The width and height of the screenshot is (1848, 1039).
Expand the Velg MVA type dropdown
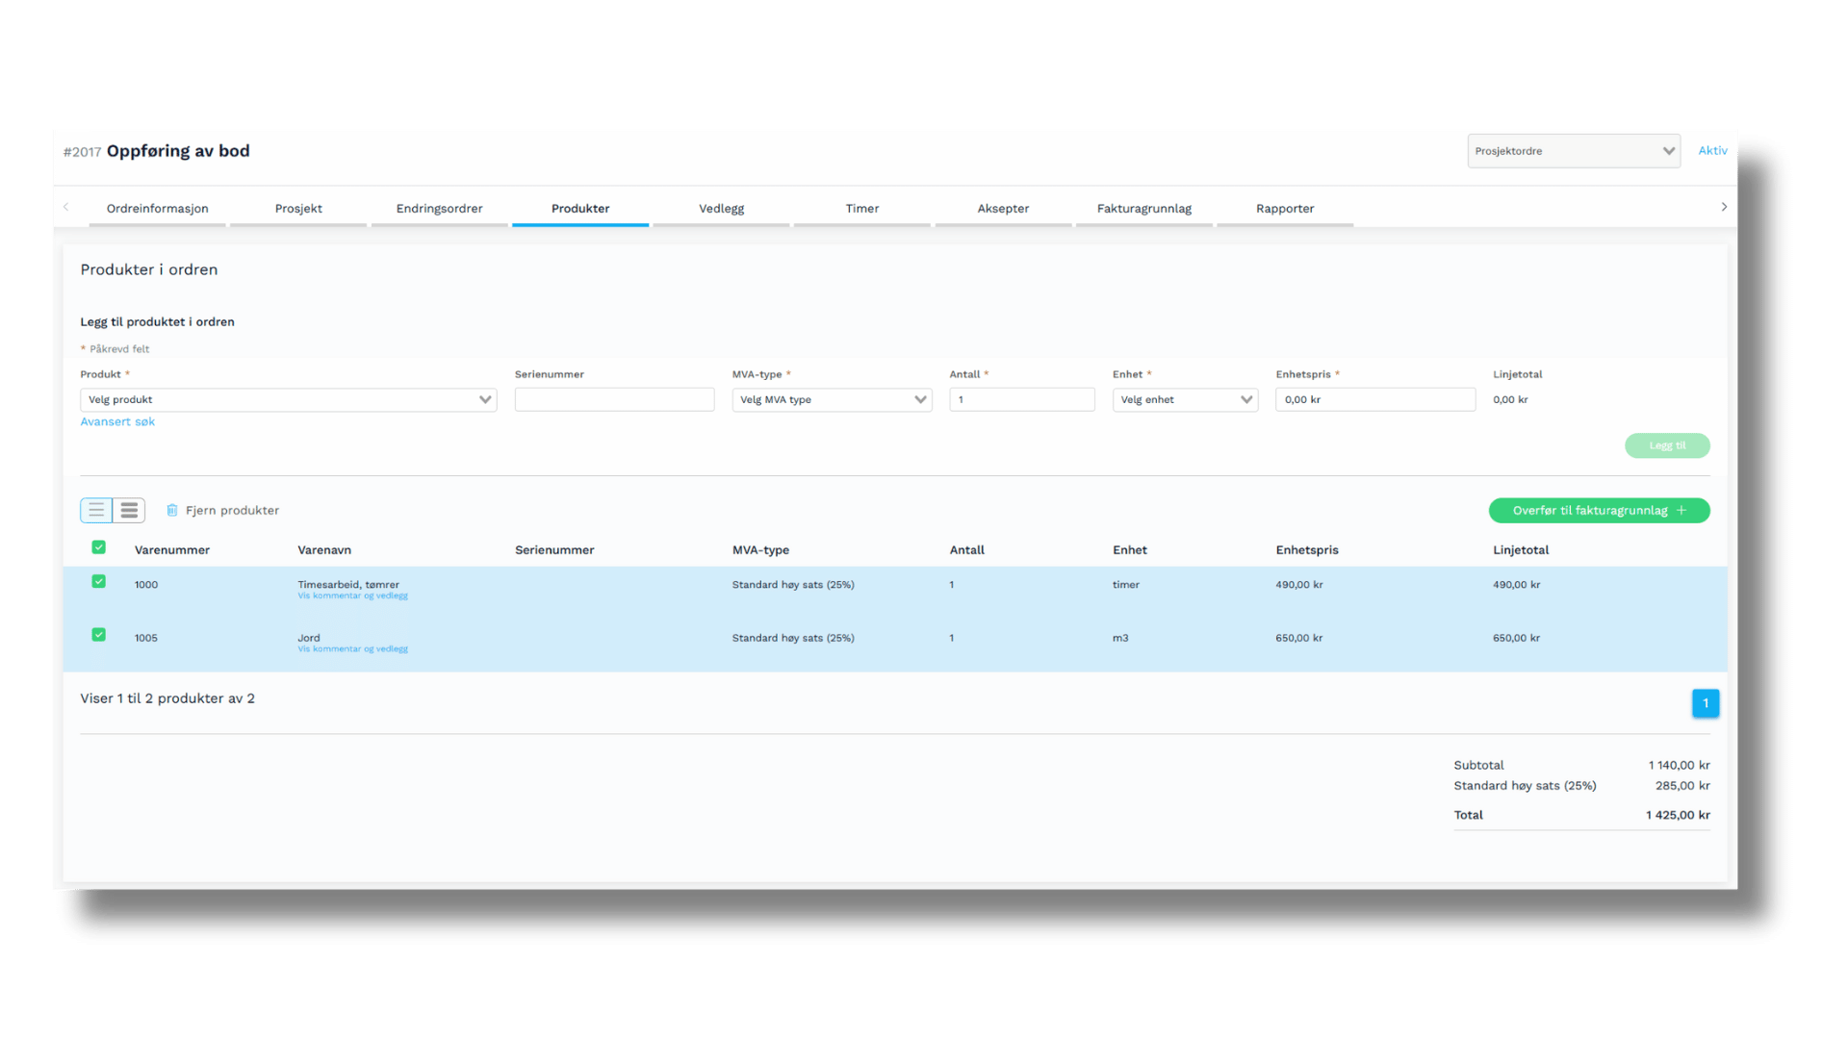(x=832, y=399)
